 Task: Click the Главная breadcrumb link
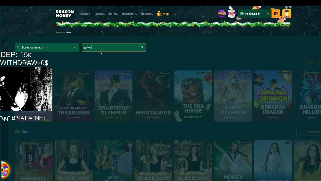click(59, 32)
